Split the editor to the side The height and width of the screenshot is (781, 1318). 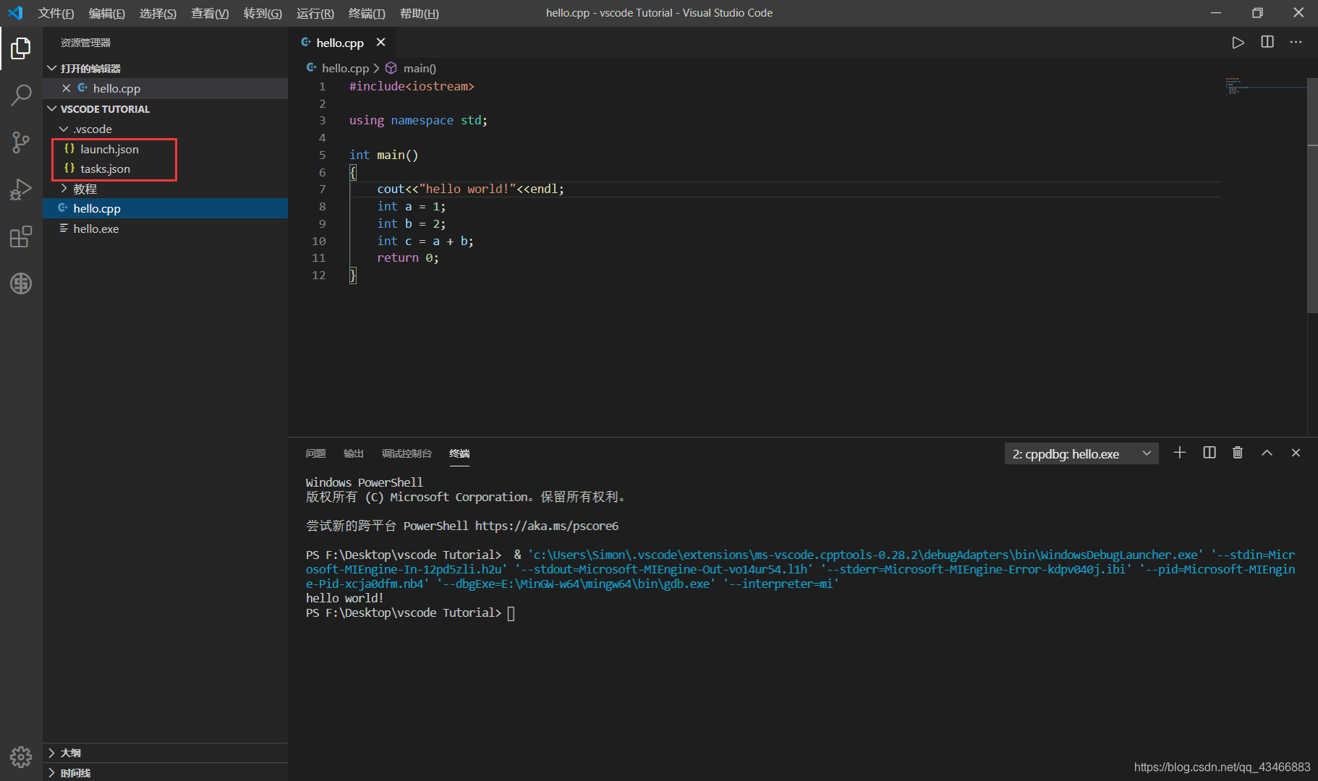1267,42
